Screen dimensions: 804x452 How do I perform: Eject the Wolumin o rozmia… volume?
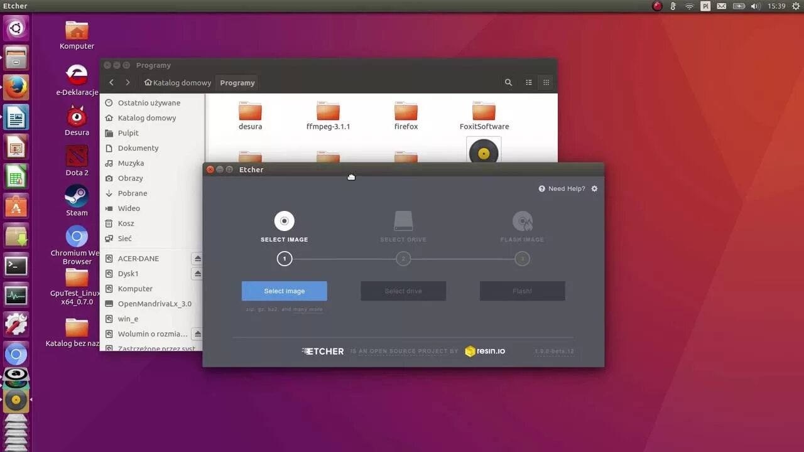(x=197, y=334)
